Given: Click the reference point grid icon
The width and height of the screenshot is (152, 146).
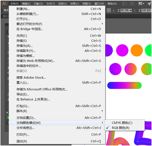Looking at the screenshot, I should (x=109, y=10).
